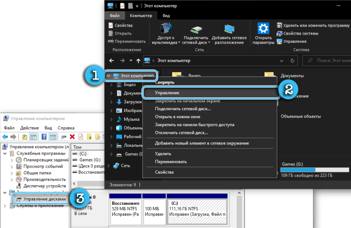Switch to Файл tab in Explorer

click(x=115, y=16)
